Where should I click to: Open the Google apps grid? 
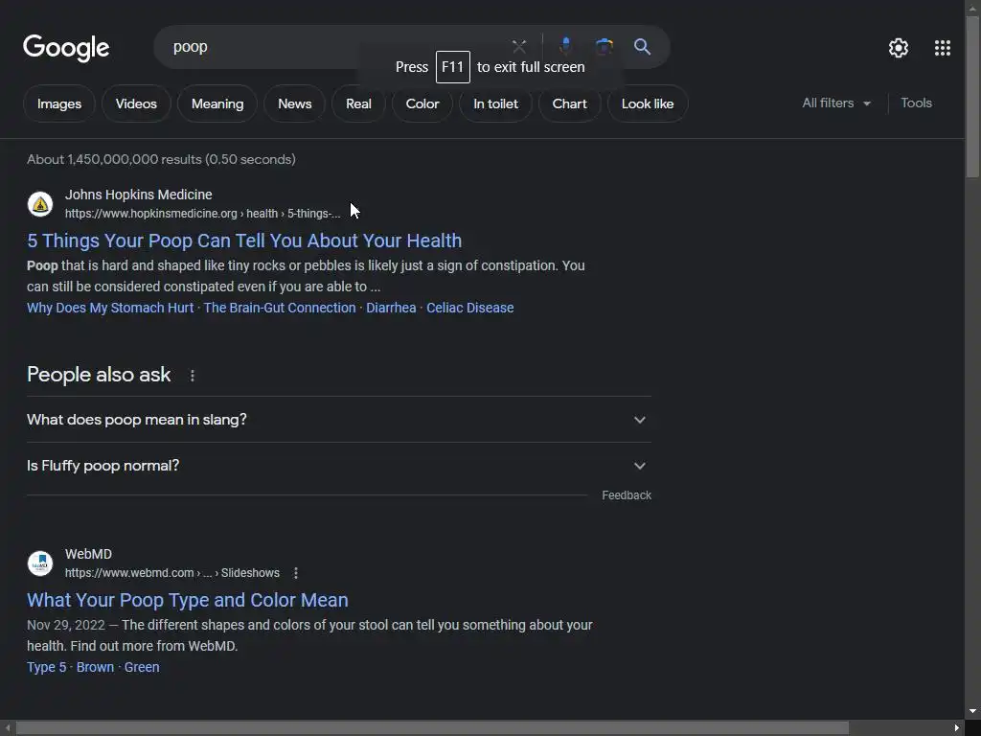[x=943, y=48]
